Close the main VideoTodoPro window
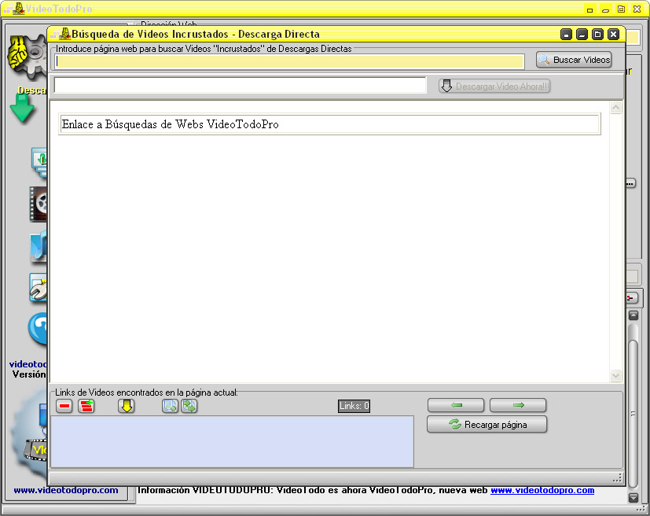Screen dimensions: 650x516 pos(637,9)
